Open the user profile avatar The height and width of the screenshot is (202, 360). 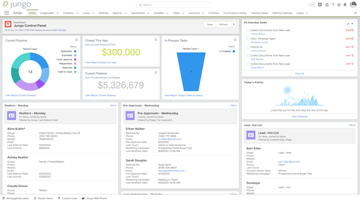coord(353,4)
